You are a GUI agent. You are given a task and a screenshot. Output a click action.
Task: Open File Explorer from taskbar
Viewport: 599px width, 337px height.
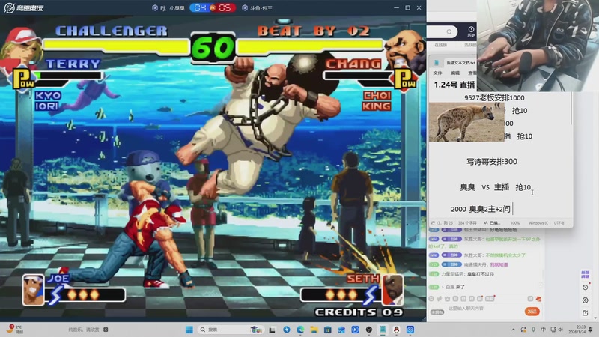[314, 330]
